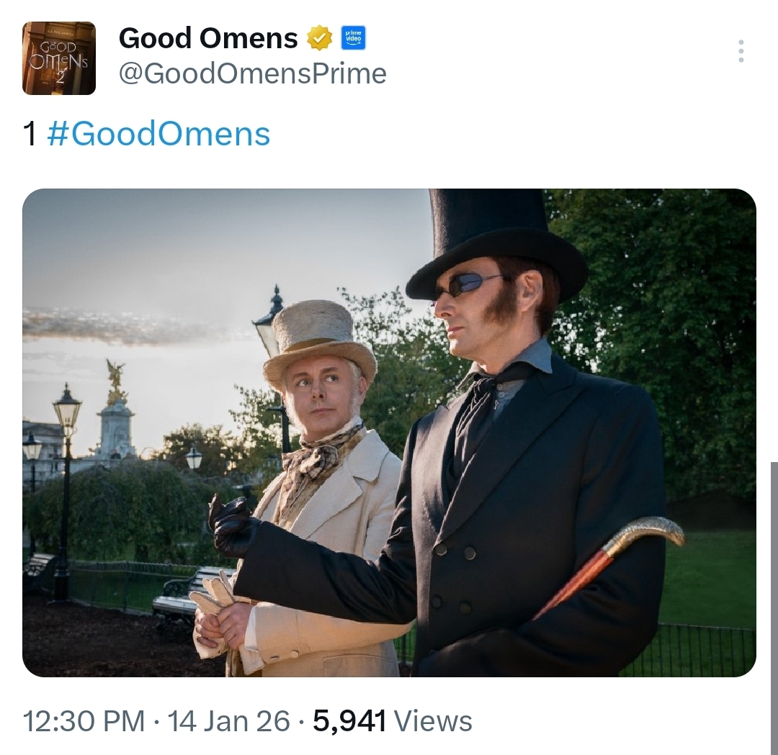View the 5,941 Views count details
The width and height of the screenshot is (778, 755).
(393, 721)
